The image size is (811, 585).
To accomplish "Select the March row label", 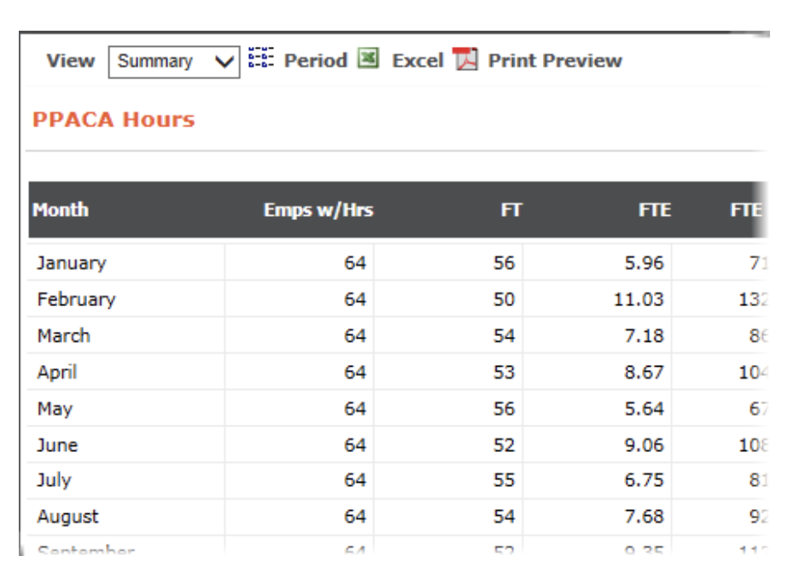I will pos(64,336).
